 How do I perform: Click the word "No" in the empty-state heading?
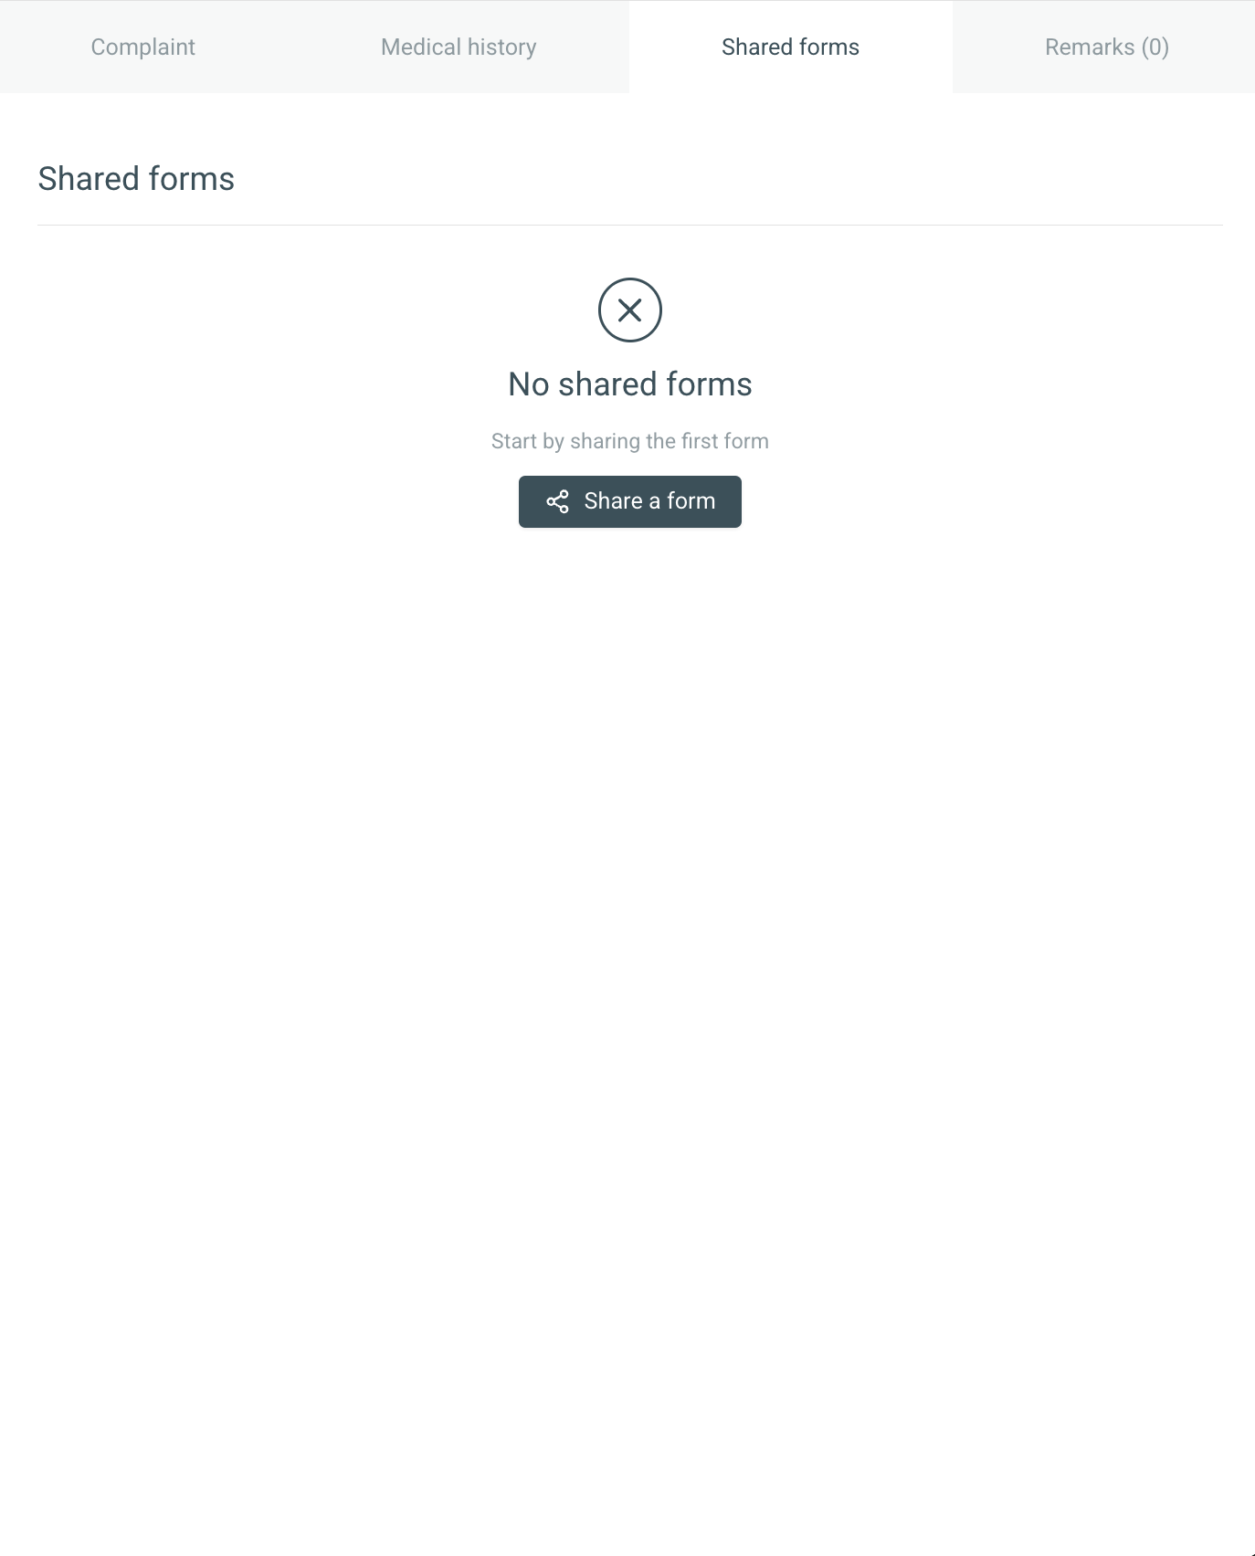[529, 384]
